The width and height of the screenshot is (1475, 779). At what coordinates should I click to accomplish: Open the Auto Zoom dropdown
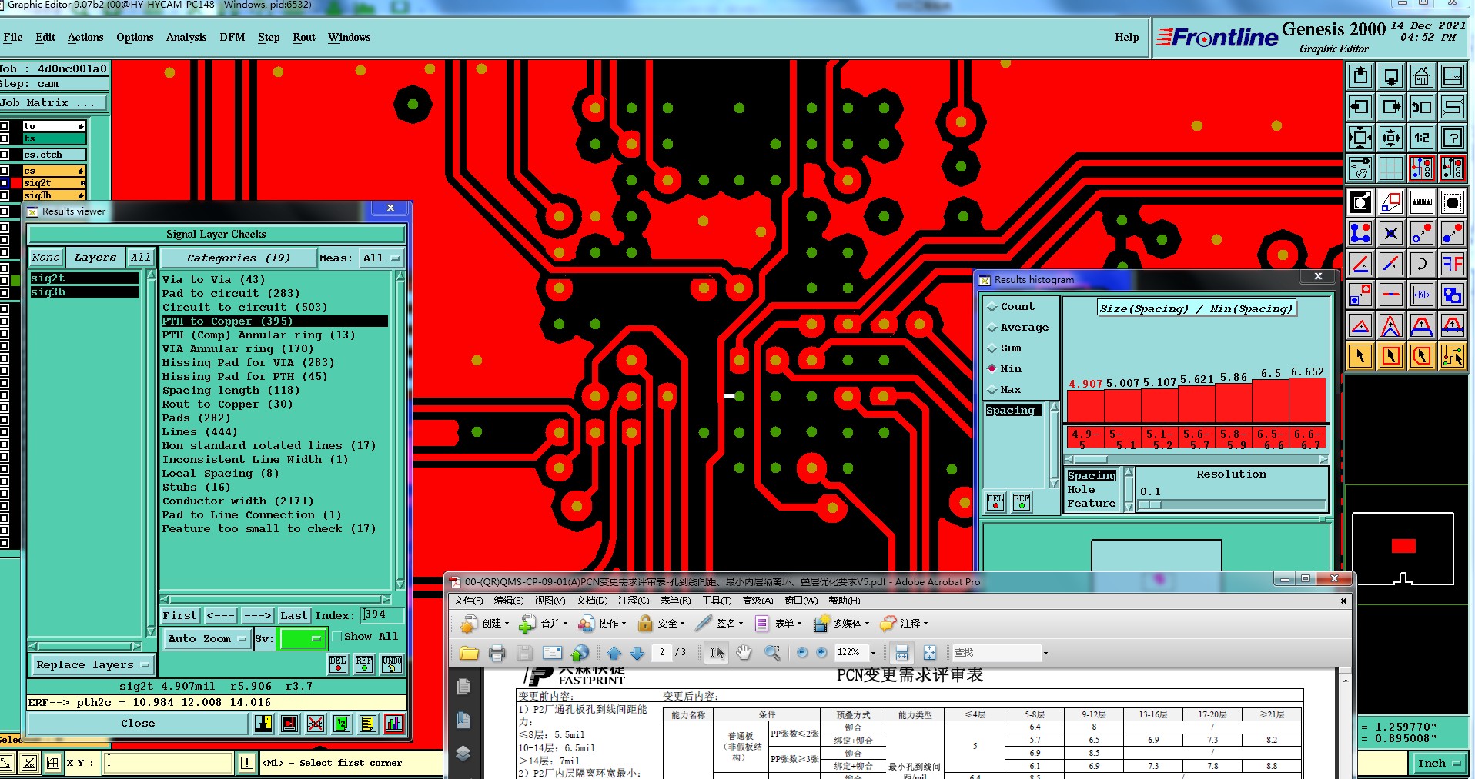[207, 638]
